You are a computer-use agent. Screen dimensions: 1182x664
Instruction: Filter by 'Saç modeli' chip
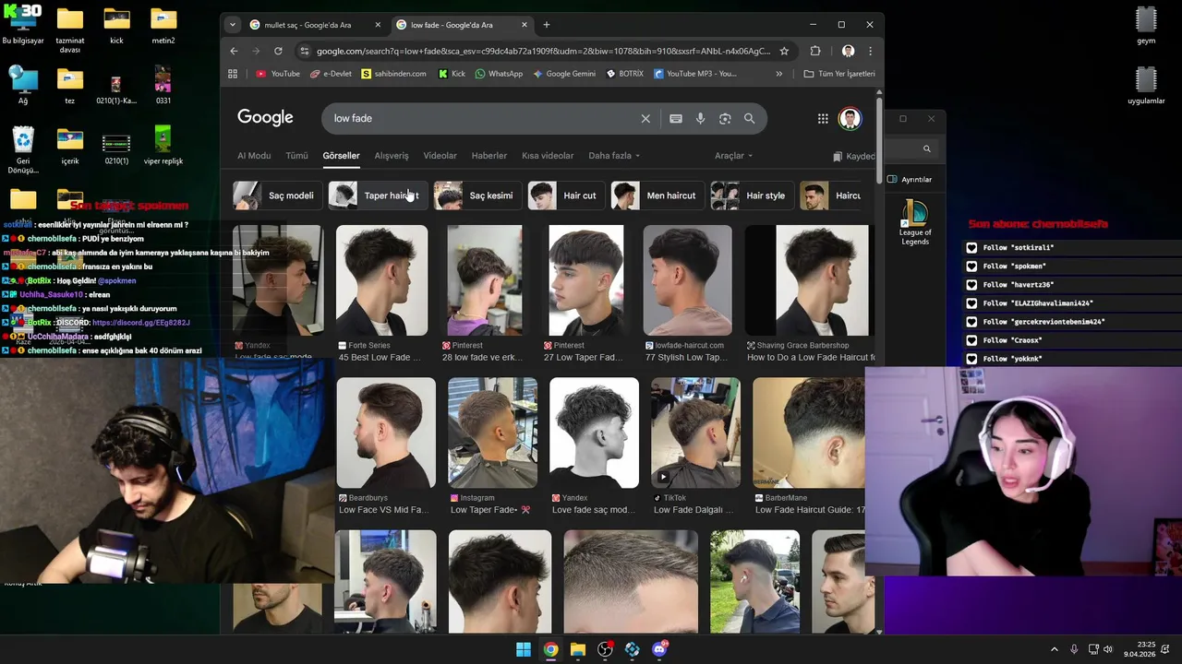276,196
